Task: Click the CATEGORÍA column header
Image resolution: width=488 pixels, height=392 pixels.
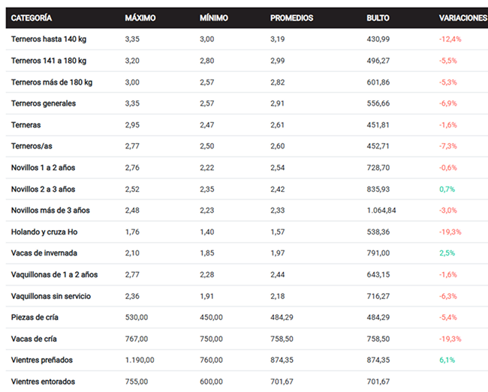Action: click(x=32, y=18)
